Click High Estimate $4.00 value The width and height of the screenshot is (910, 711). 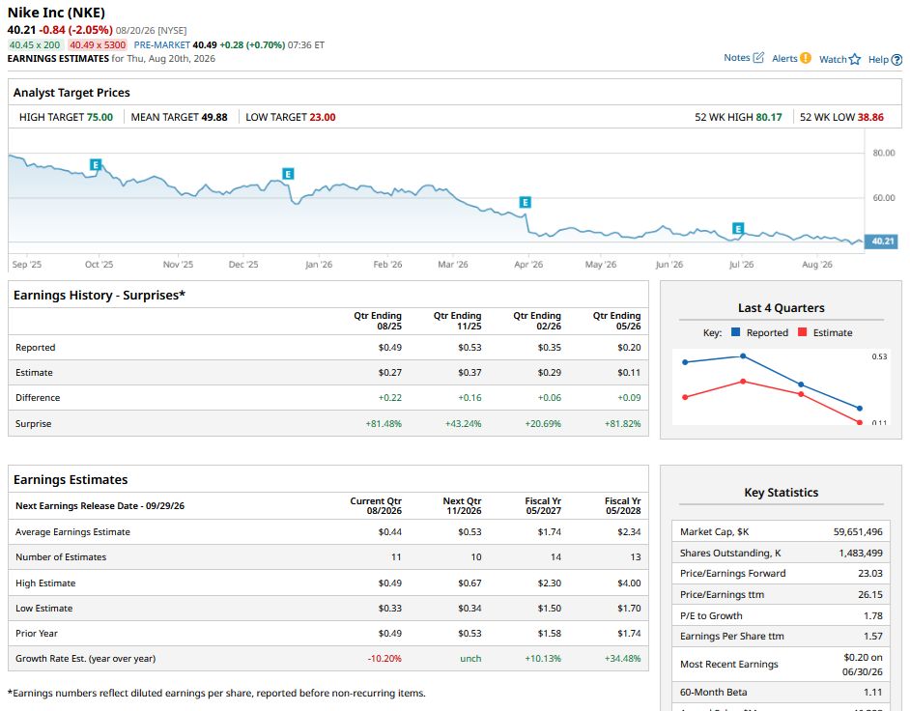[x=629, y=583]
